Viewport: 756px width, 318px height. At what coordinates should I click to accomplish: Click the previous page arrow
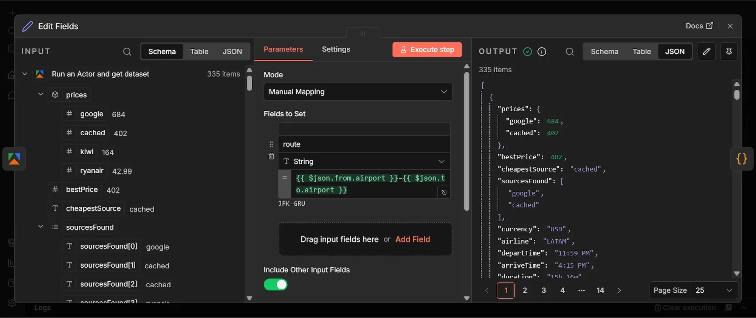coord(487,290)
